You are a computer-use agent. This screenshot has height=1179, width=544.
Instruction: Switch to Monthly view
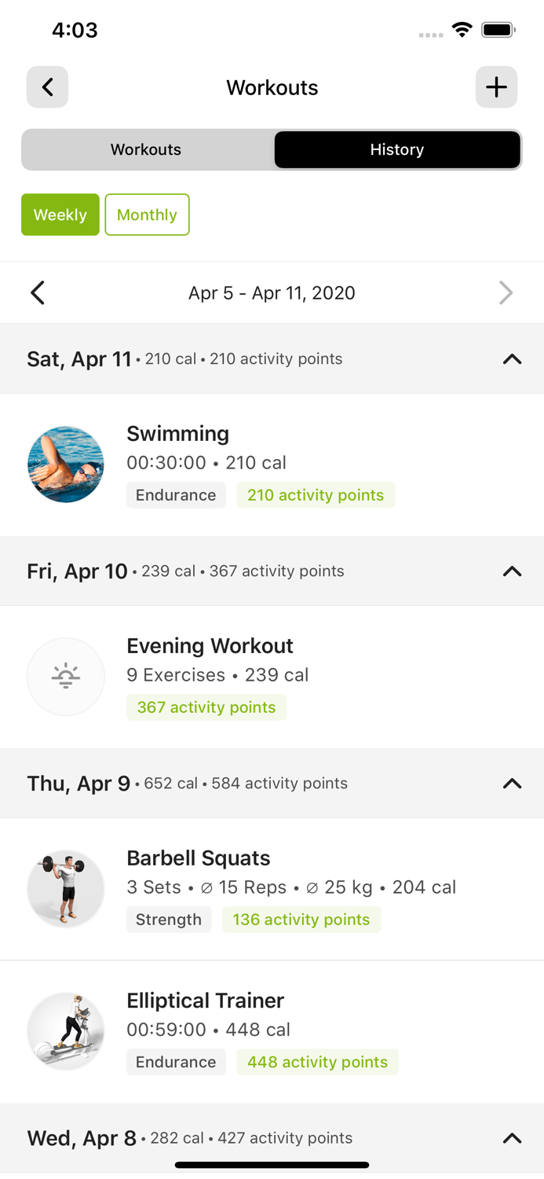tap(147, 214)
